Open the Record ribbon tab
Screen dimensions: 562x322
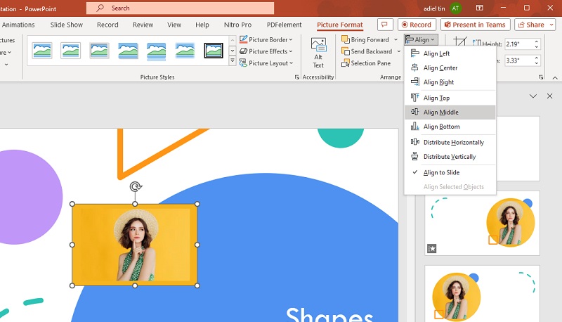point(107,25)
